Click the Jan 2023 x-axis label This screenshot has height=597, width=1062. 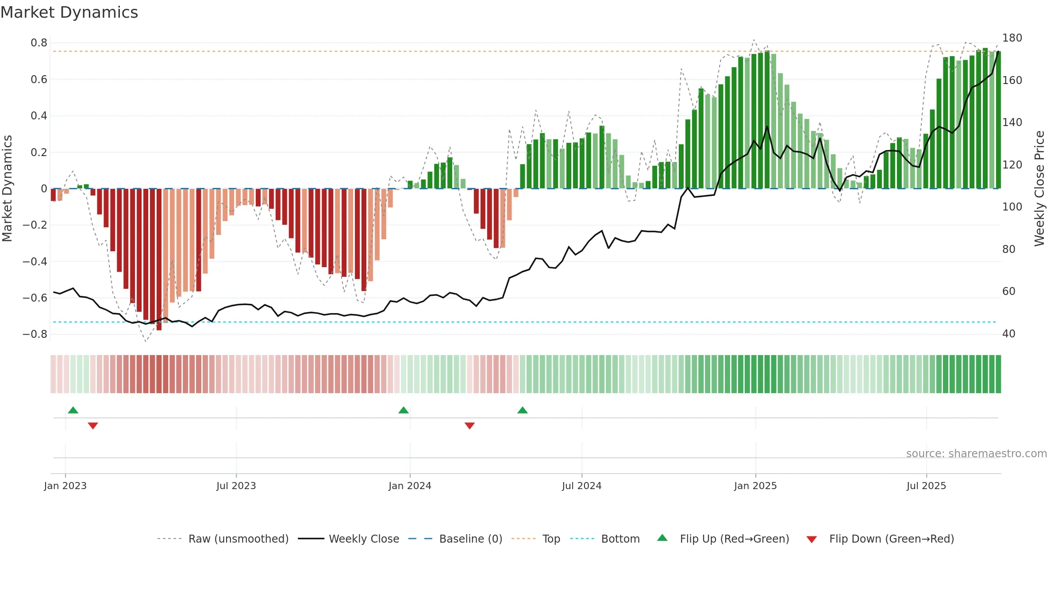click(x=65, y=486)
